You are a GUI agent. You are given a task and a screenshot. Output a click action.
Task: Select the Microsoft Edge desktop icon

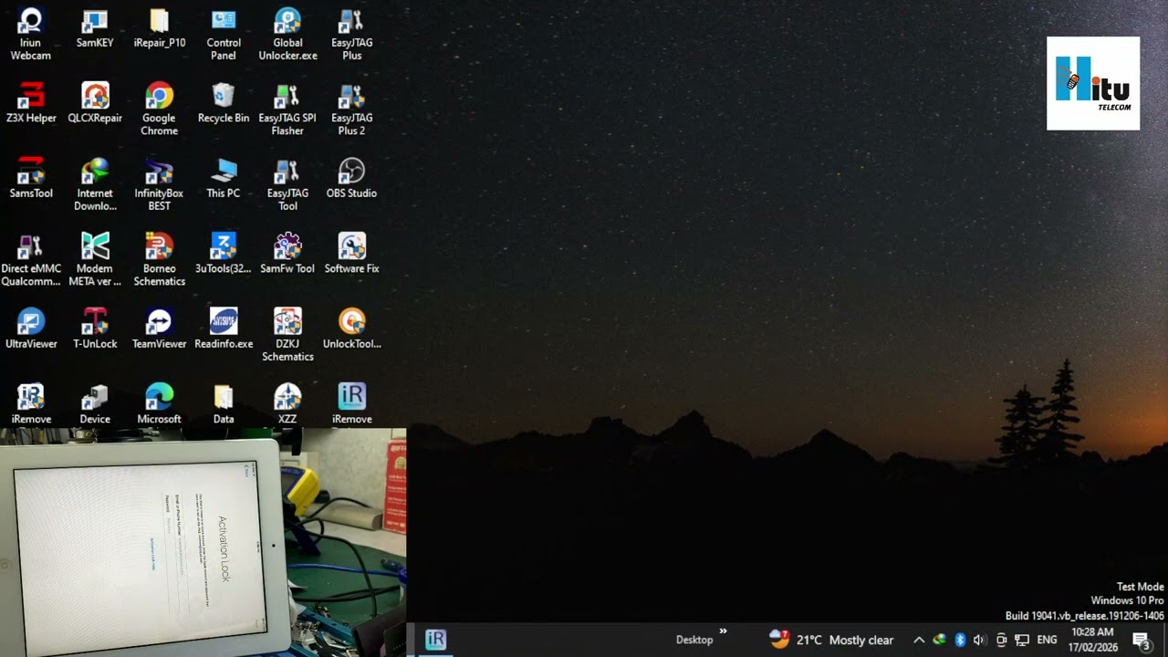coord(159,404)
